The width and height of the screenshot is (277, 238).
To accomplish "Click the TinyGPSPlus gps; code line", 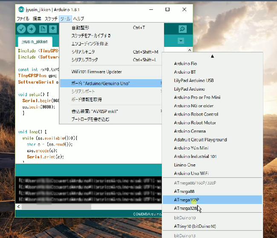I will point(37,76).
